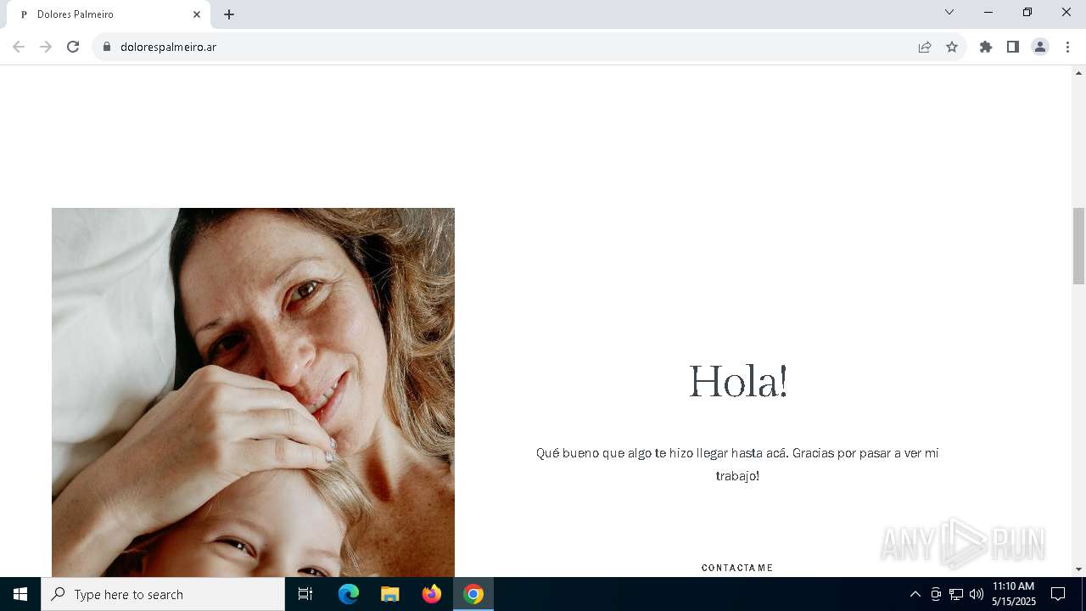
Task: Open File Explorer from the taskbar
Action: [389, 594]
